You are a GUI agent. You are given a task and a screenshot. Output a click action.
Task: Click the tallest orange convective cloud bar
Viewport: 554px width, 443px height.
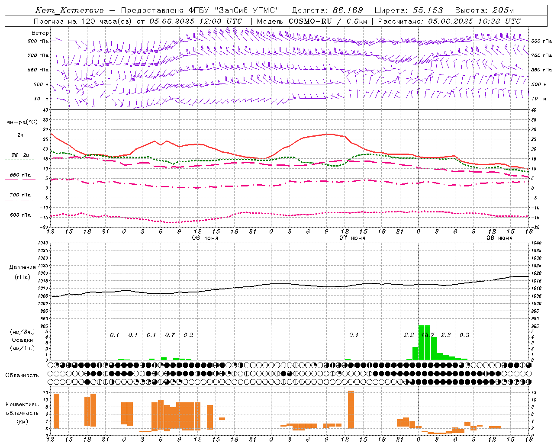pos(351,409)
